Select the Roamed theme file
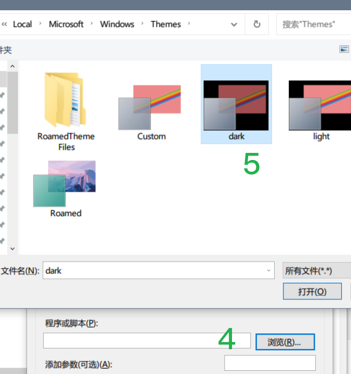Screen dimensions: 351x374 65,189
